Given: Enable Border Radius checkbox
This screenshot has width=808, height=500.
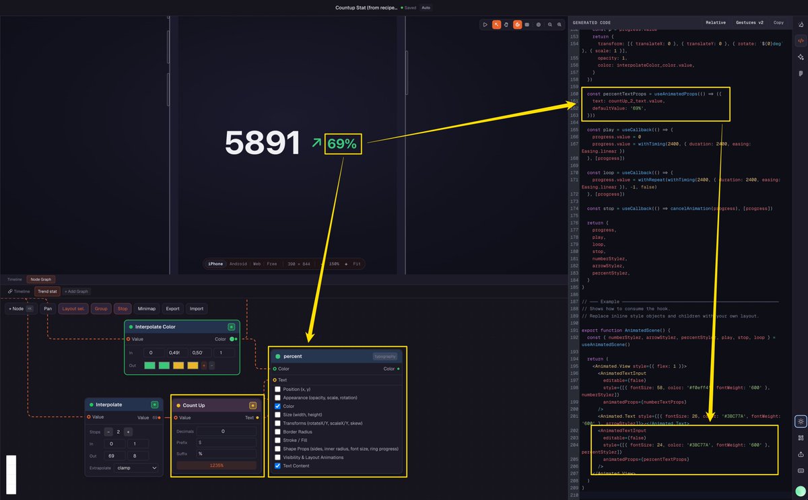Looking at the screenshot, I should tap(277, 431).
